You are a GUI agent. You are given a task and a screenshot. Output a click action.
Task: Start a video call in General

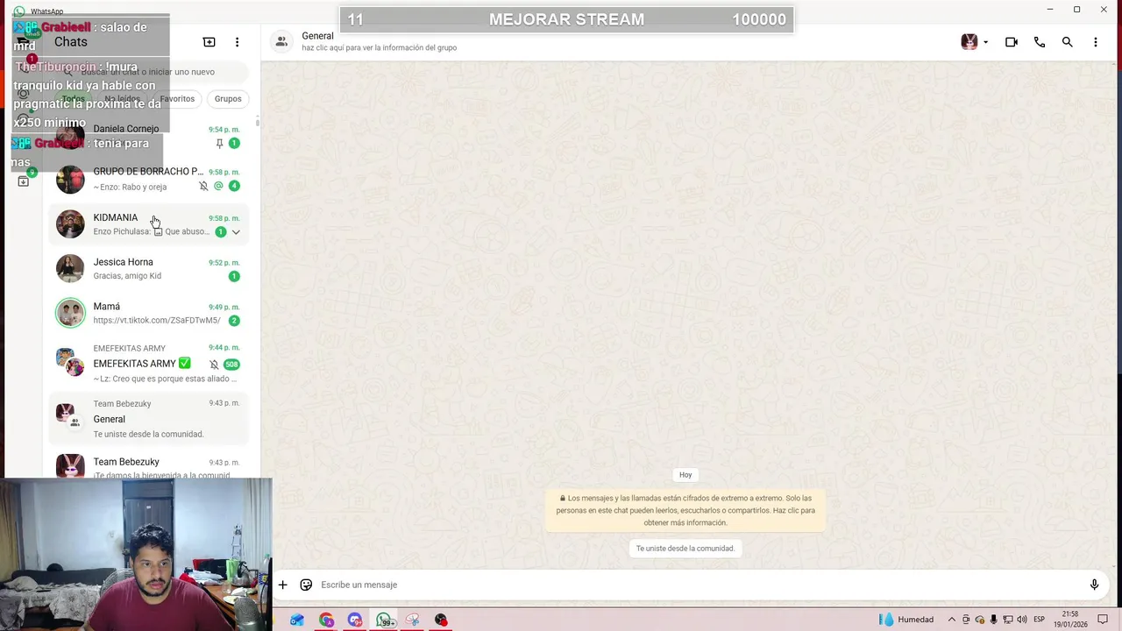click(1012, 42)
